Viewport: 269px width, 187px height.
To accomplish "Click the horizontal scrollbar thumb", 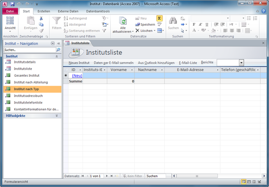I will click(197, 176).
